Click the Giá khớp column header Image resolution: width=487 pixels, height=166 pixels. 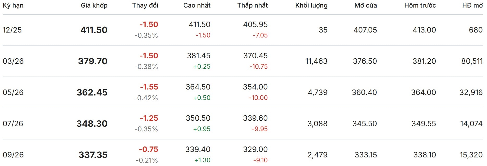point(94,5)
